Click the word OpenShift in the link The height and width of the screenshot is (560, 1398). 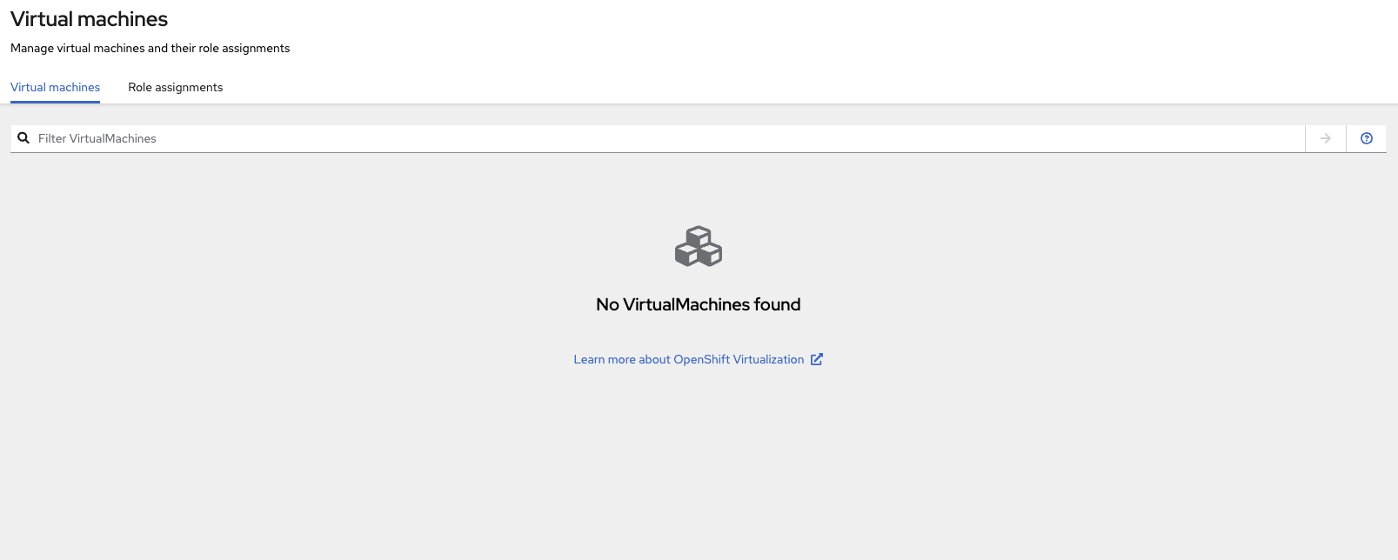coord(701,359)
